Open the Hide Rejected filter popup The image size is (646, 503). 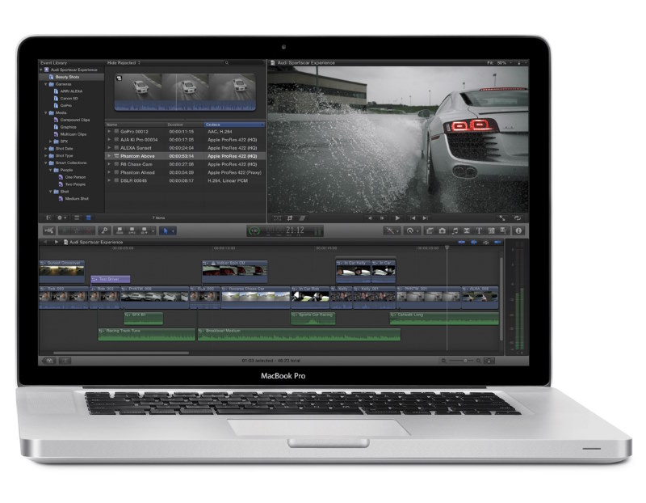click(124, 63)
